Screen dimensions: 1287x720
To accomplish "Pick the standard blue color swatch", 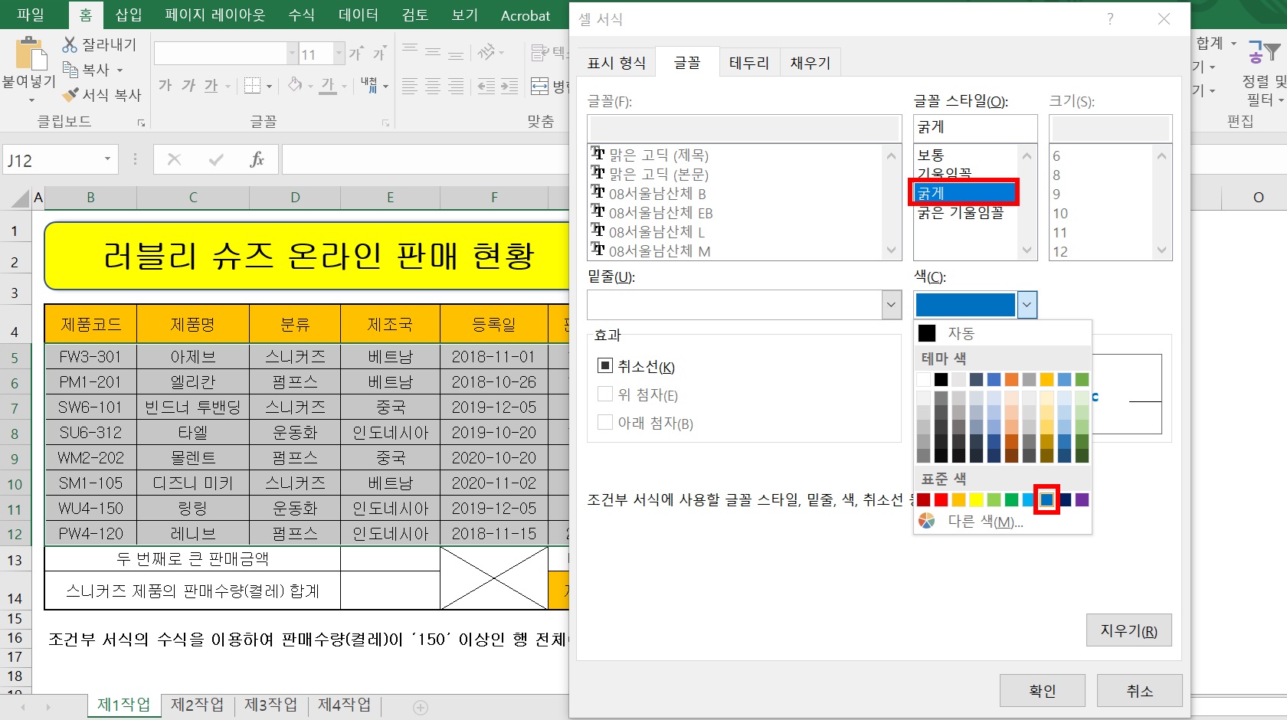I will (1046, 499).
